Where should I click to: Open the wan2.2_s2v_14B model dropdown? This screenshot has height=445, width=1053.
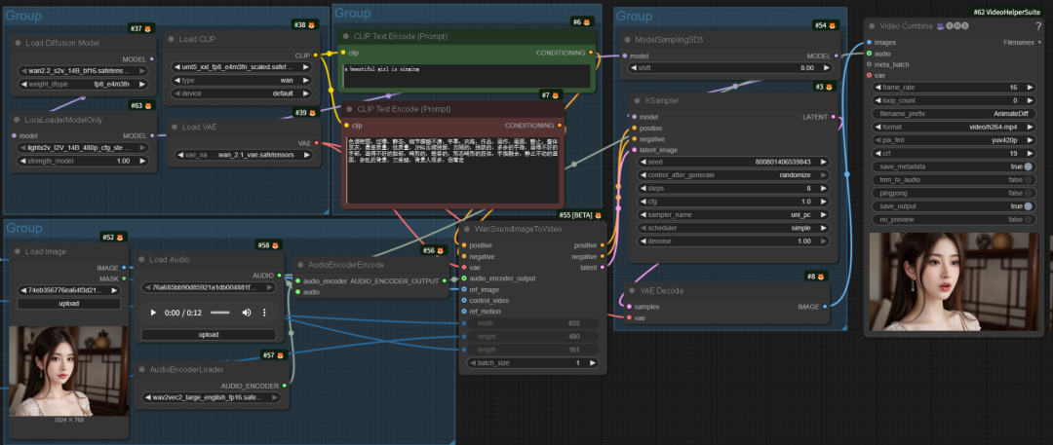pyautogui.click(x=83, y=70)
